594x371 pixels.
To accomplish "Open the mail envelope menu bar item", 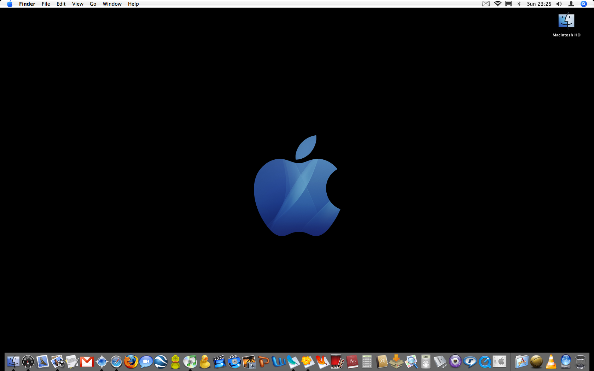I will pyautogui.click(x=486, y=4).
